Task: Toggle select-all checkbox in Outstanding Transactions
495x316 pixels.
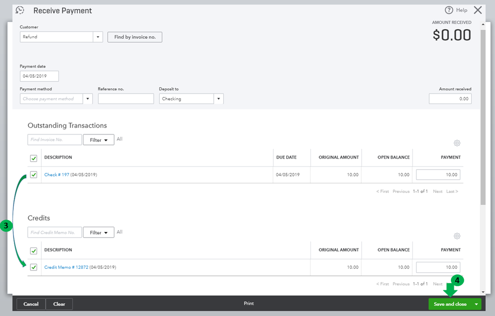Action: pyautogui.click(x=34, y=158)
